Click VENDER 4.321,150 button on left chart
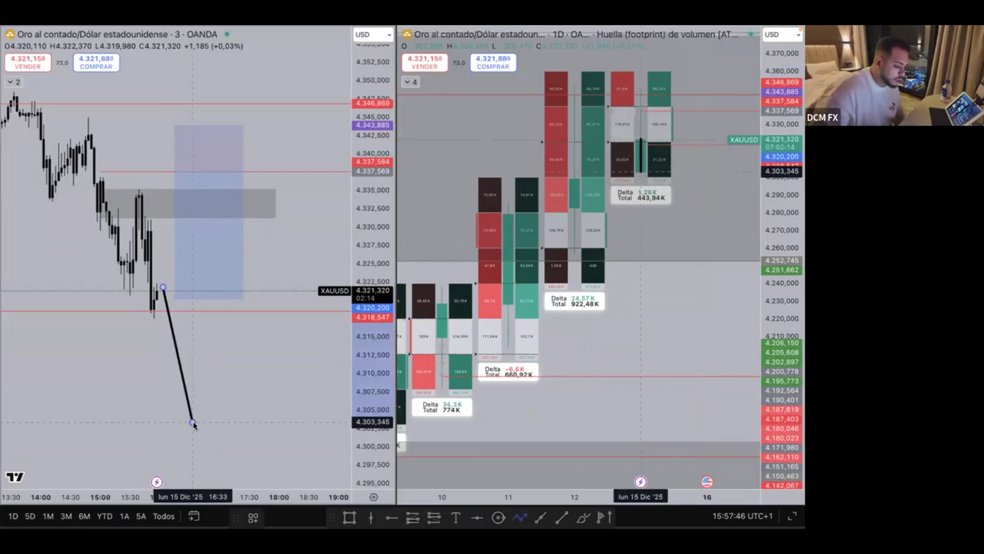This screenshot has height=554, width=984. 27,63
